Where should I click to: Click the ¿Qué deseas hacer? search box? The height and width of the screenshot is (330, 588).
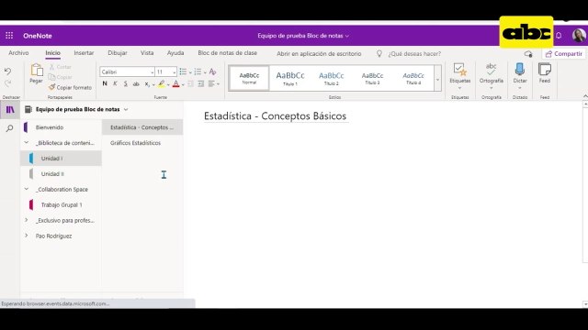(x=414, y=54)
